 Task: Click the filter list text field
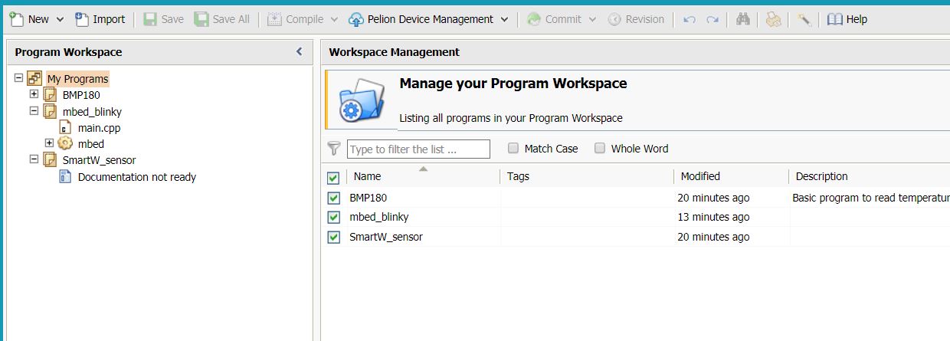(418, 149)
